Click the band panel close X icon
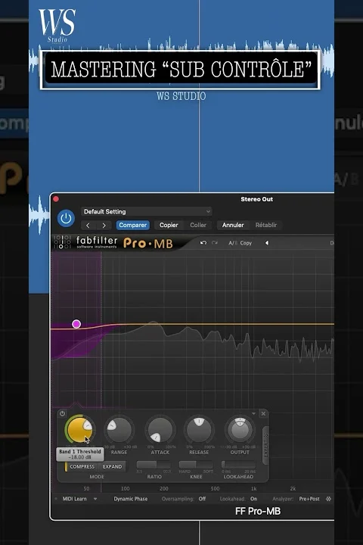This screenshot has height=545, width=363. point(263,413)
